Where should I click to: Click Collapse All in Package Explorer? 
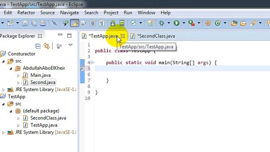click(38, 46)
